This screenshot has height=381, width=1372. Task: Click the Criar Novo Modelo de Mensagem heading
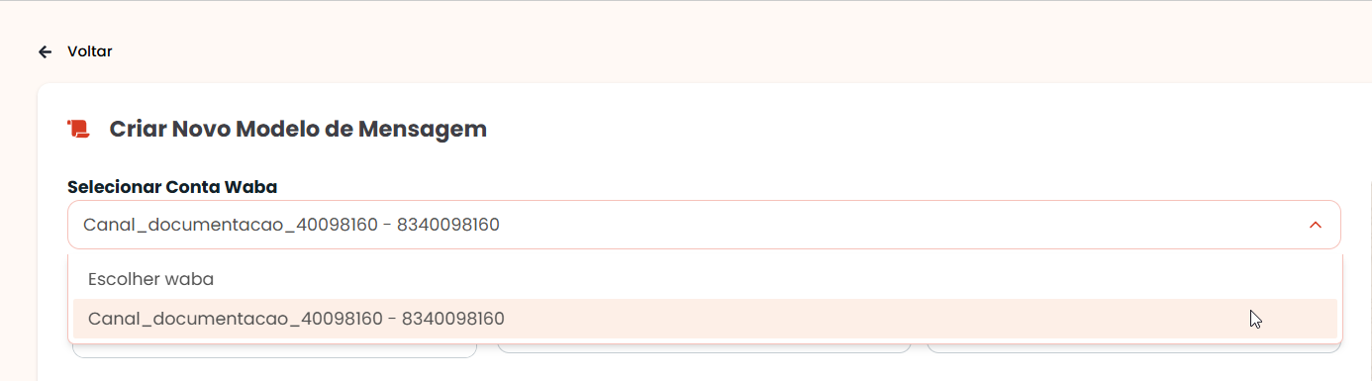[x=298, y=129]
